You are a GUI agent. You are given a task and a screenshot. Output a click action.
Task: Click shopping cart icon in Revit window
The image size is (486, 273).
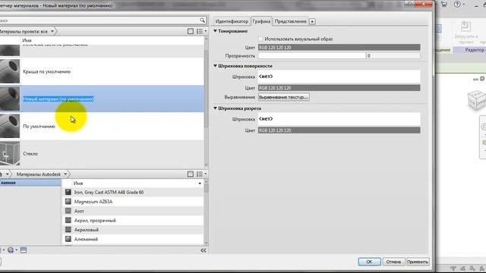[x=444, y=5]
